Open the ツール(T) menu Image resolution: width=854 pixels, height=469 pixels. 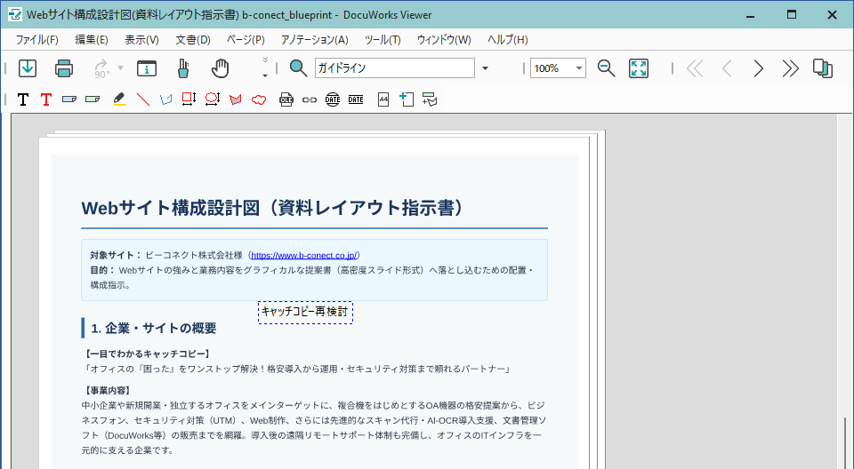pos(383,40)
